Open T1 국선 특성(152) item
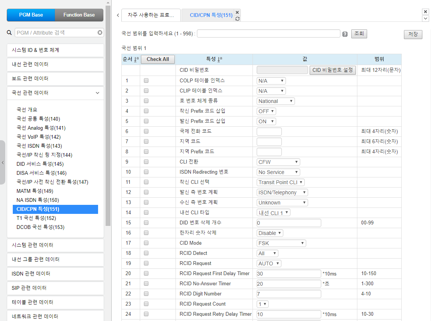 coord(36,218)
